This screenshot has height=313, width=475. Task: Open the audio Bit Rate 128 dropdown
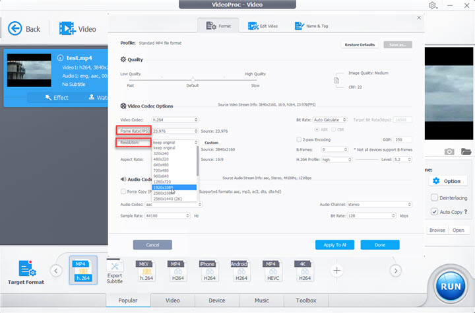[x=371, y=216]
